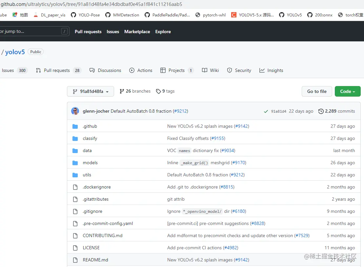364x267 pixels.
Task: Open the DL_paper_vis bookmark
Action: coord(50,15)
